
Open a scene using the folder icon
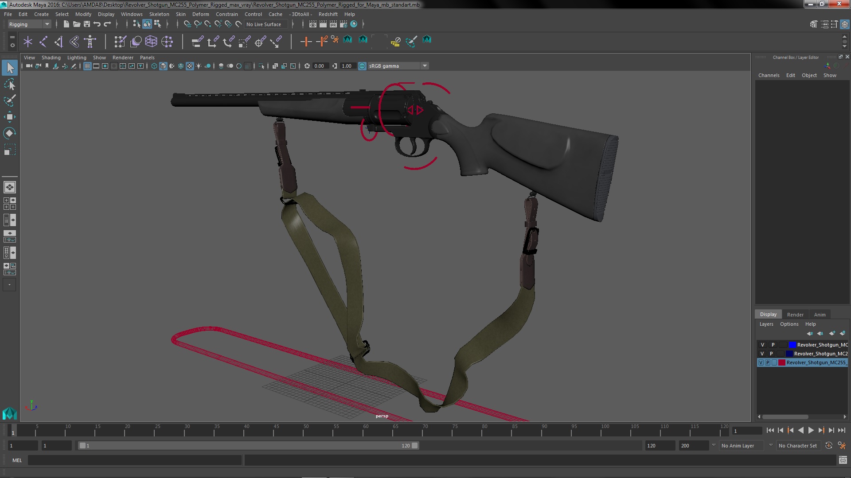(x=76, y=24)
